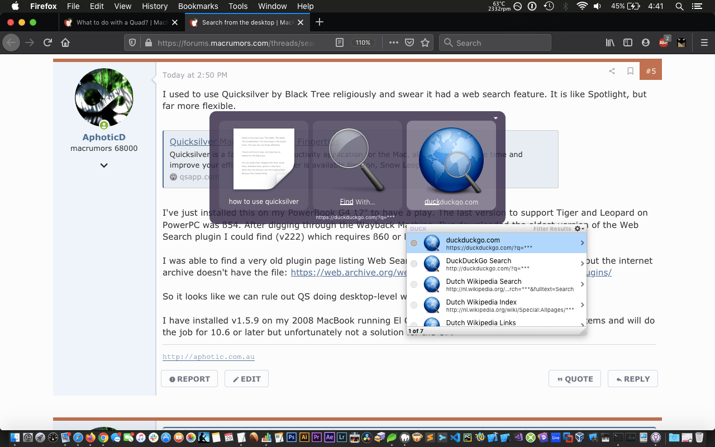Viewport: 715px width, 447px height.
Task: Reply to this post
Action: (x=633, y=379)
